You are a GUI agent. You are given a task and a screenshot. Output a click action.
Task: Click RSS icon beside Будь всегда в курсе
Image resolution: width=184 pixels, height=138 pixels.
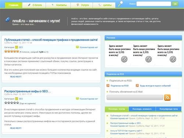tap(137, 85)
